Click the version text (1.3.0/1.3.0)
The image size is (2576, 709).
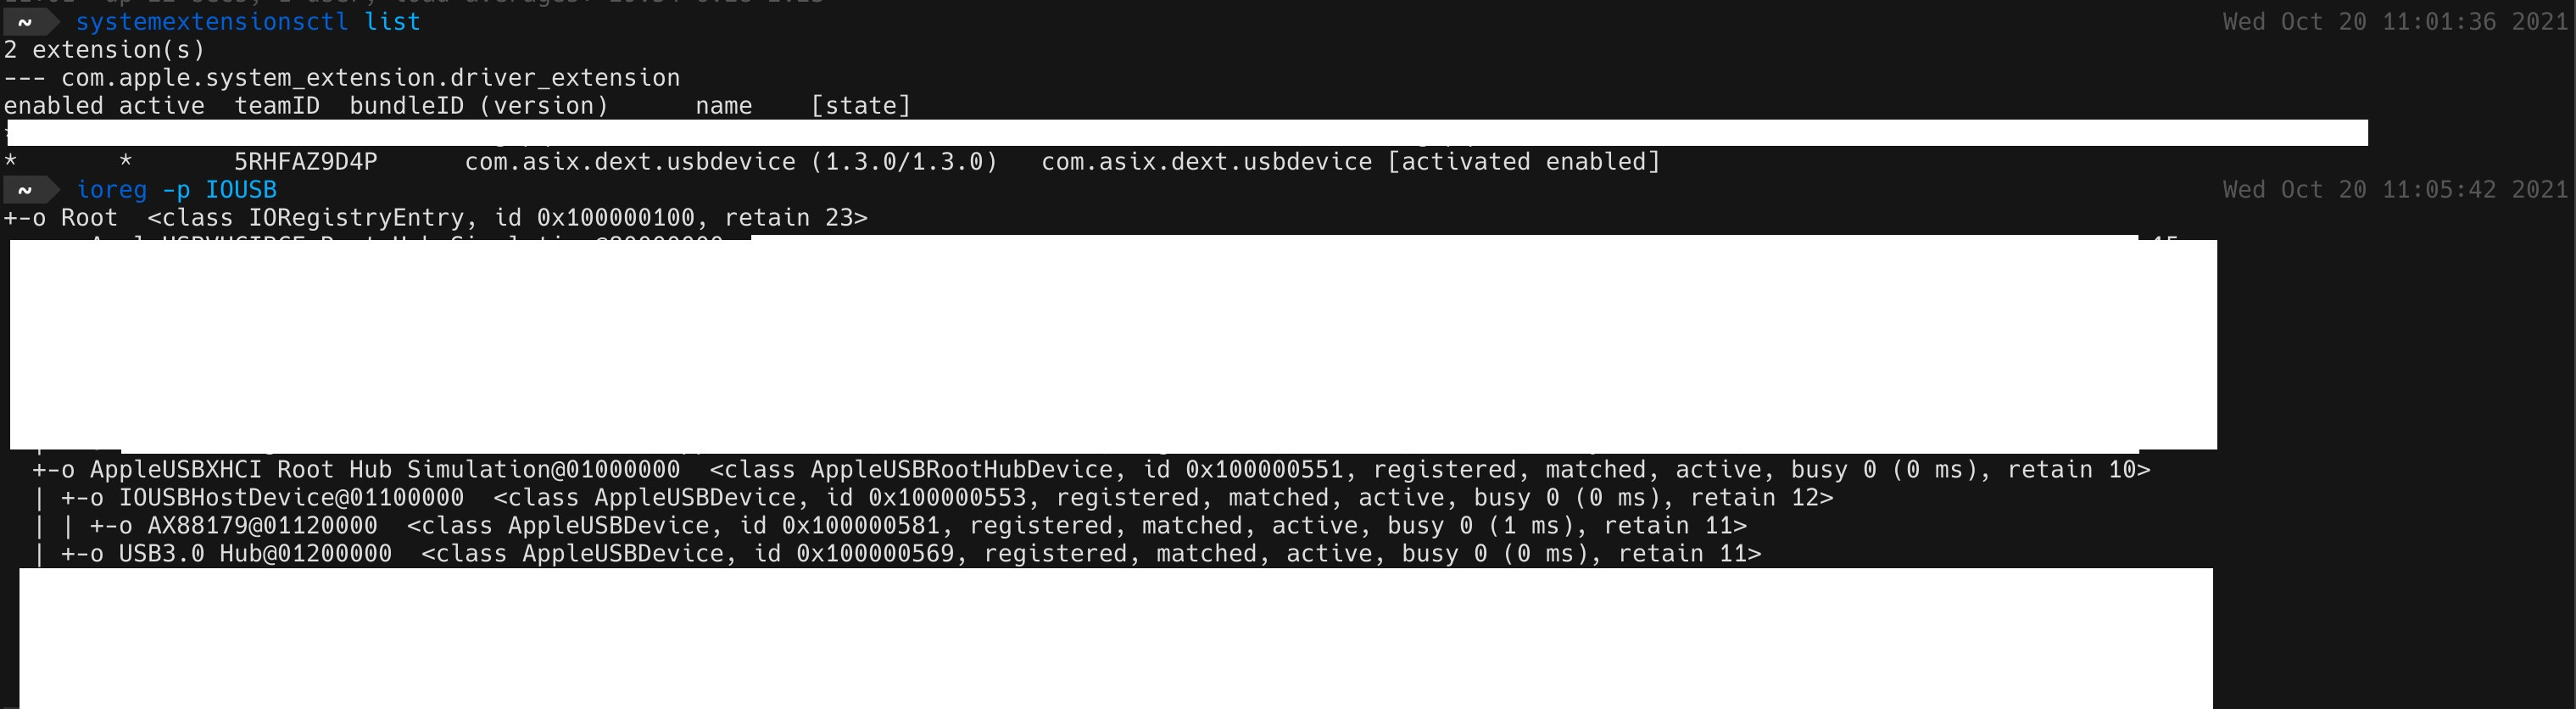904,161
